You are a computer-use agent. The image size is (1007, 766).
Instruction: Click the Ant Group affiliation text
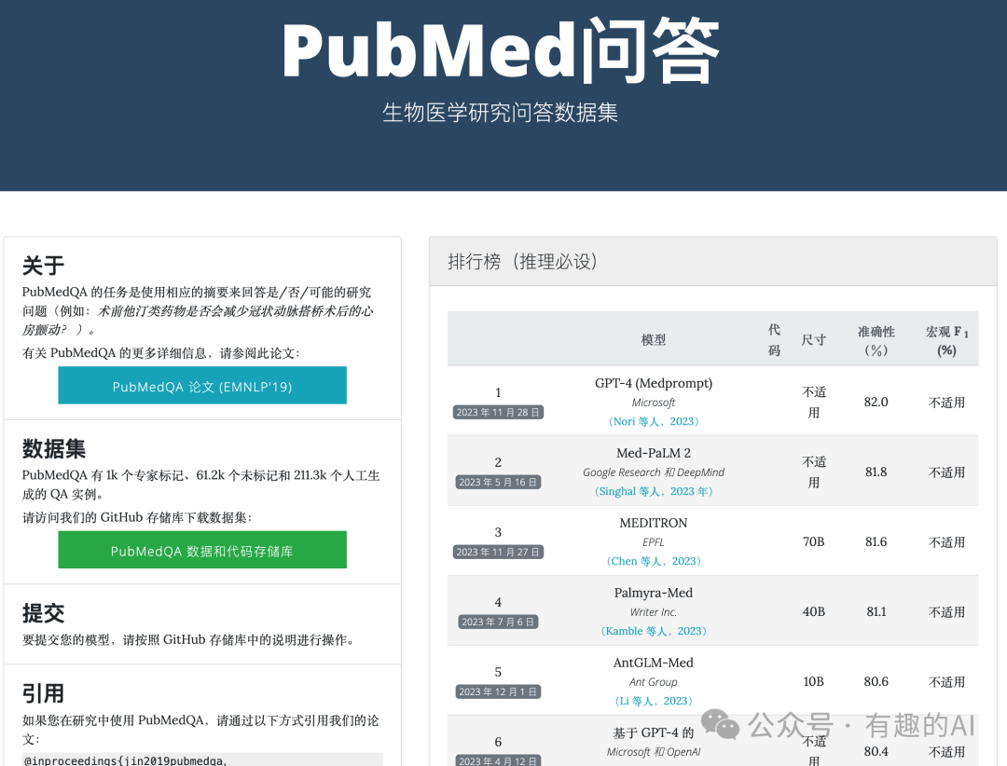(x=653, y=682)
